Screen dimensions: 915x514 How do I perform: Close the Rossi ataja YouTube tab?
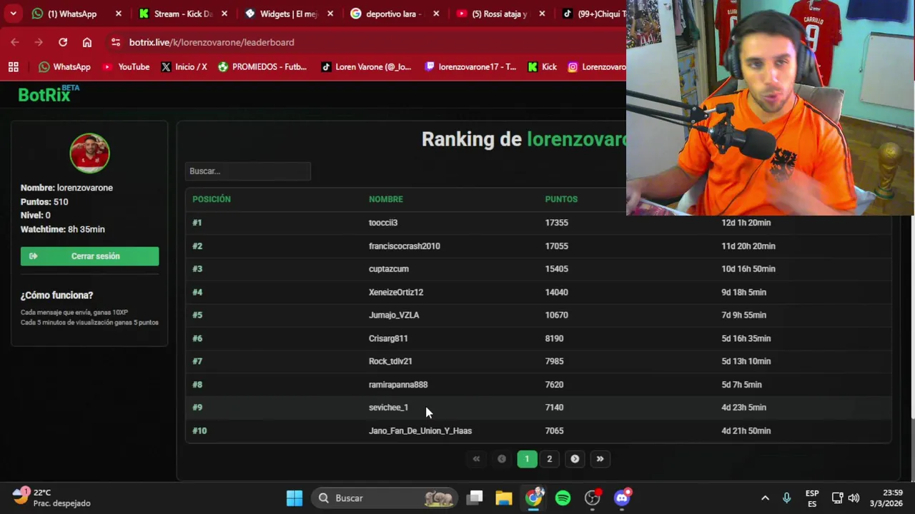542,14
